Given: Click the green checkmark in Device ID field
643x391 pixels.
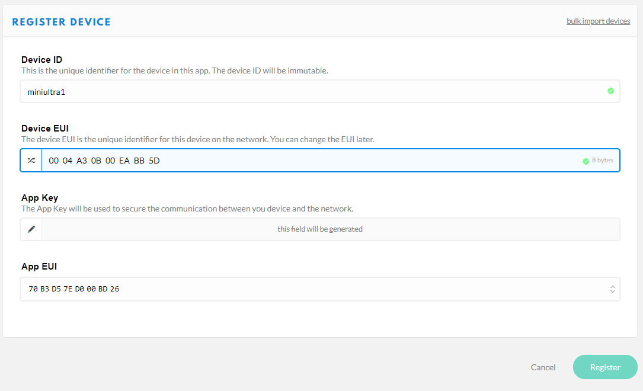Looking at the screenshot, I should tap(610, 91).
